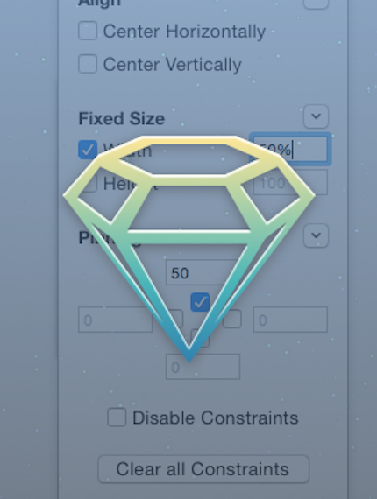Click the Height value field showing 100
The height and width of the screenshot is (499, 377).
290,182
